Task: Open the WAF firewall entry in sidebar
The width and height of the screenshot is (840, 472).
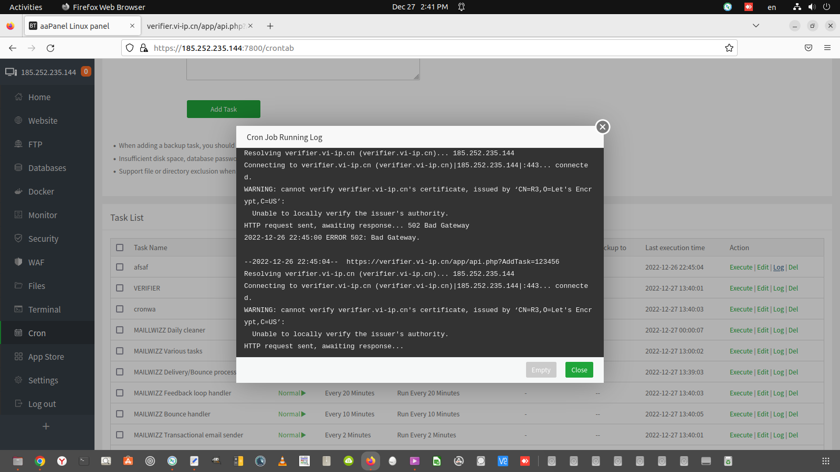Action: pos(36,262)
